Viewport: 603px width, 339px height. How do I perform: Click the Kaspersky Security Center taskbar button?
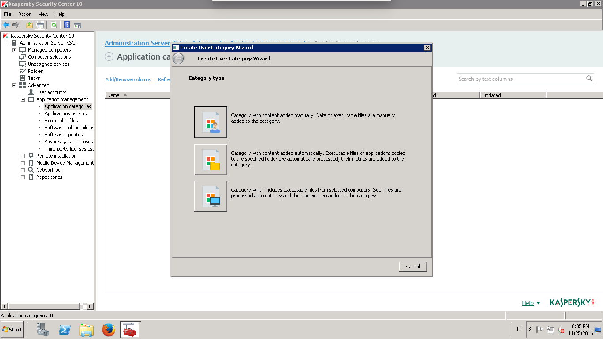(x=130, y=329)
